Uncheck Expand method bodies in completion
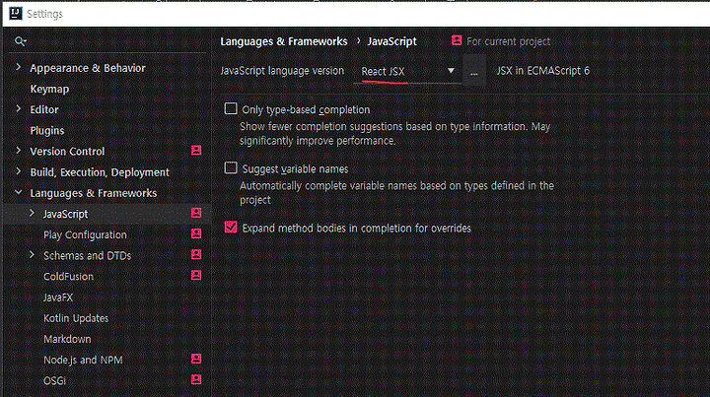Screen dimensions: 710x397 pos(231,227)
